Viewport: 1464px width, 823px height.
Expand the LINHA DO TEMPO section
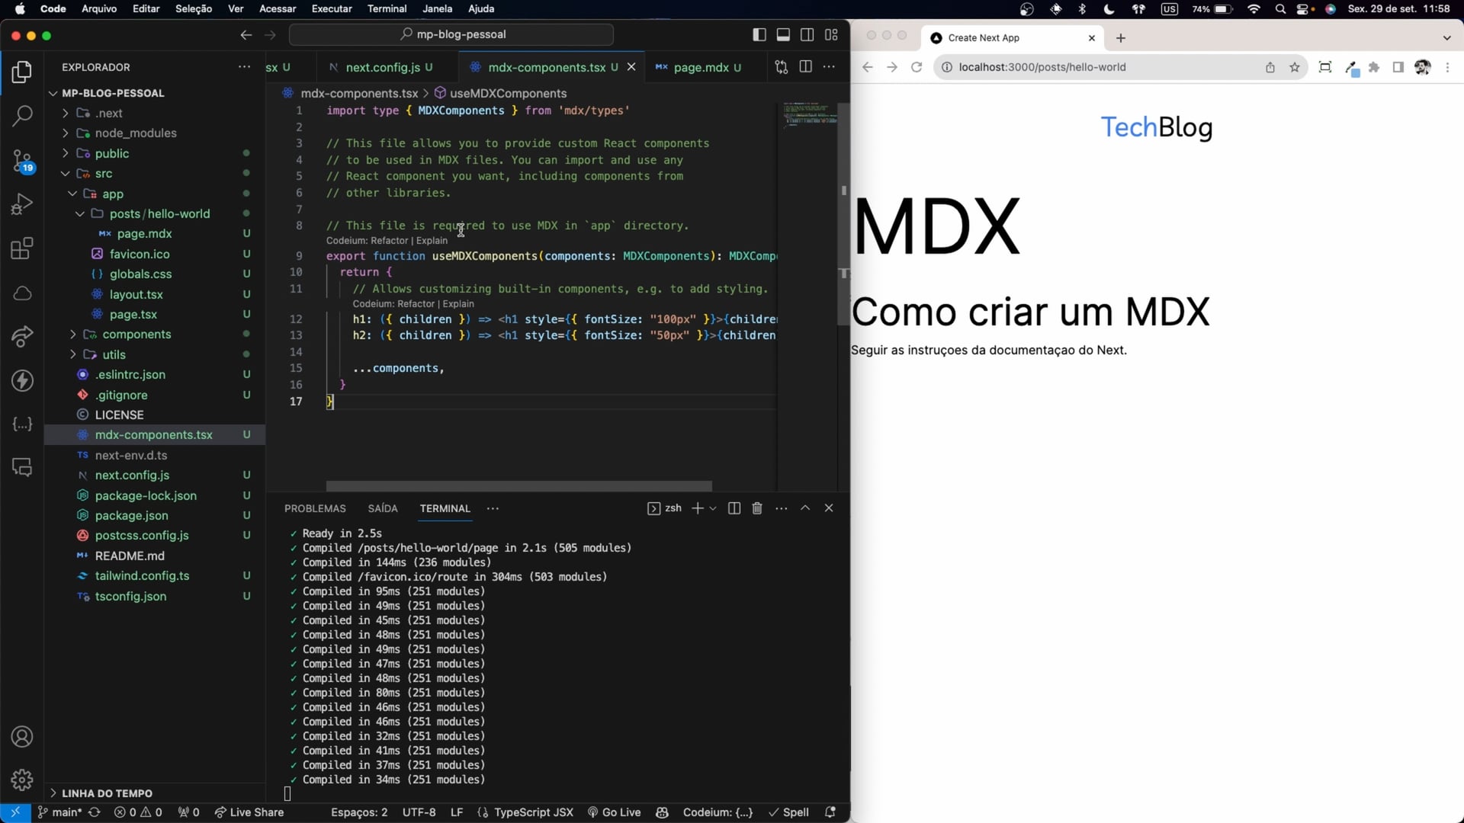click(107, 793)
